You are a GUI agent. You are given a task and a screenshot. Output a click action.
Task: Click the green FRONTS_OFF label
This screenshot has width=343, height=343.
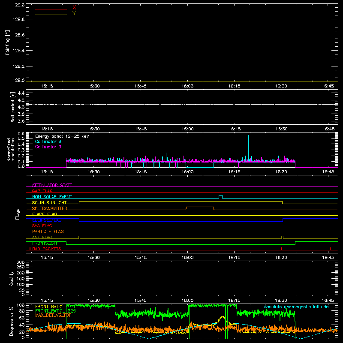point(45,243)
